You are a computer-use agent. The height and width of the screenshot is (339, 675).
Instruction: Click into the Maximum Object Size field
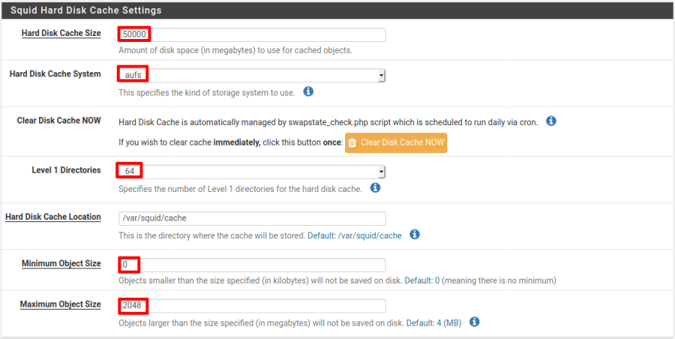click(252, 305)
